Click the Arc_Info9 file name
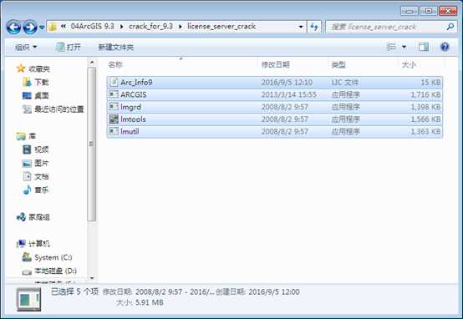 point(136,83)
